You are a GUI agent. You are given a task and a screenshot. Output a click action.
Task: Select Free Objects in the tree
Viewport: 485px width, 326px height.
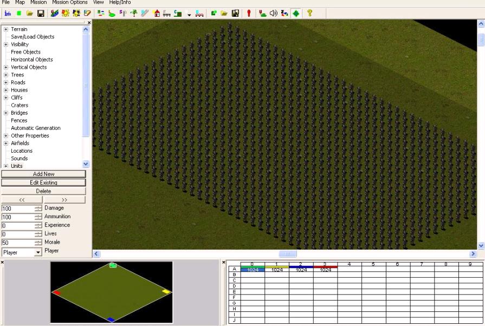tap(25, 52)
